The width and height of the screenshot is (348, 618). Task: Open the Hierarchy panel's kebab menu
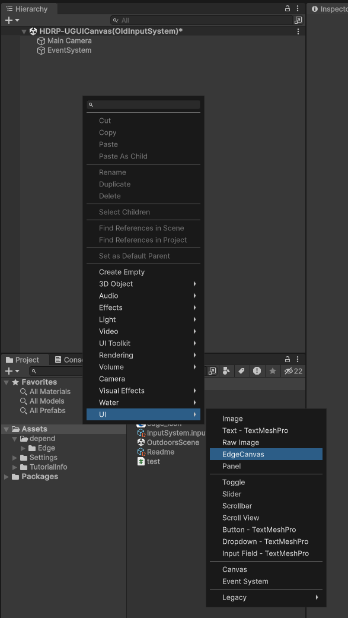297,8
